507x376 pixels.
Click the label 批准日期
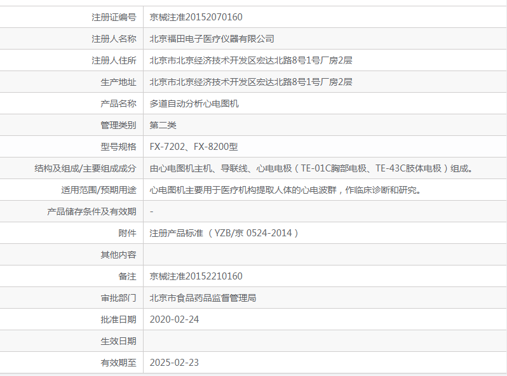pos(118,319)
